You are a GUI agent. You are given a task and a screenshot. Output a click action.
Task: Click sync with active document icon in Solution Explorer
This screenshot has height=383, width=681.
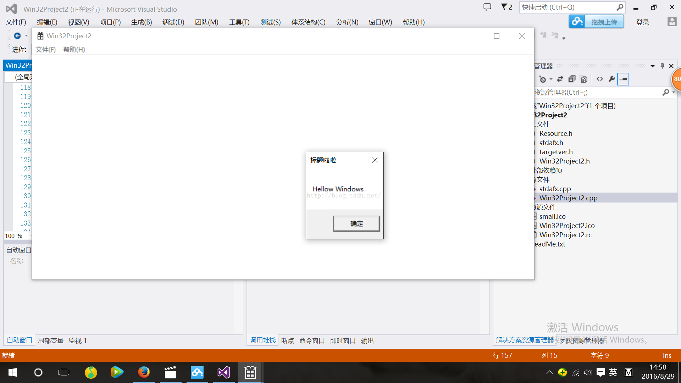[x=560, y=79]
